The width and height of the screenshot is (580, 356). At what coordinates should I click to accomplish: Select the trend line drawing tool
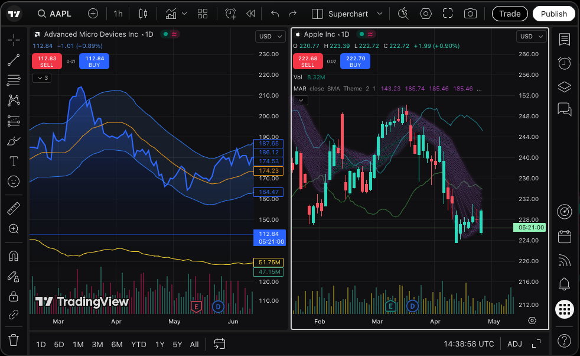tap(14, 60)
